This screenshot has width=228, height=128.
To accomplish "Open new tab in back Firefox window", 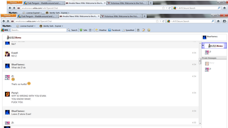I will [x=151, y=3].
